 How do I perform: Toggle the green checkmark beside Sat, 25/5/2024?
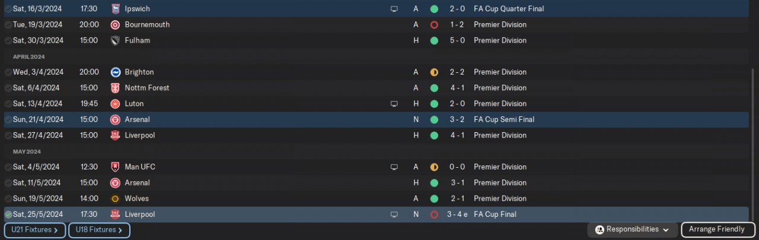point(8,215)
